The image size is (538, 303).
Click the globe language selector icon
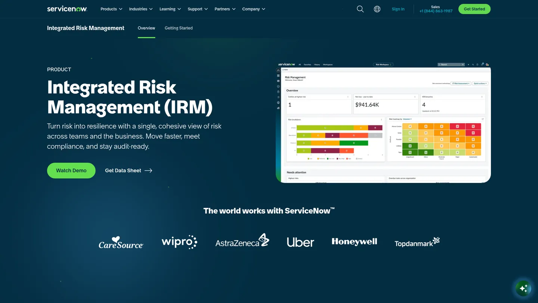click(x=377, y=9)
